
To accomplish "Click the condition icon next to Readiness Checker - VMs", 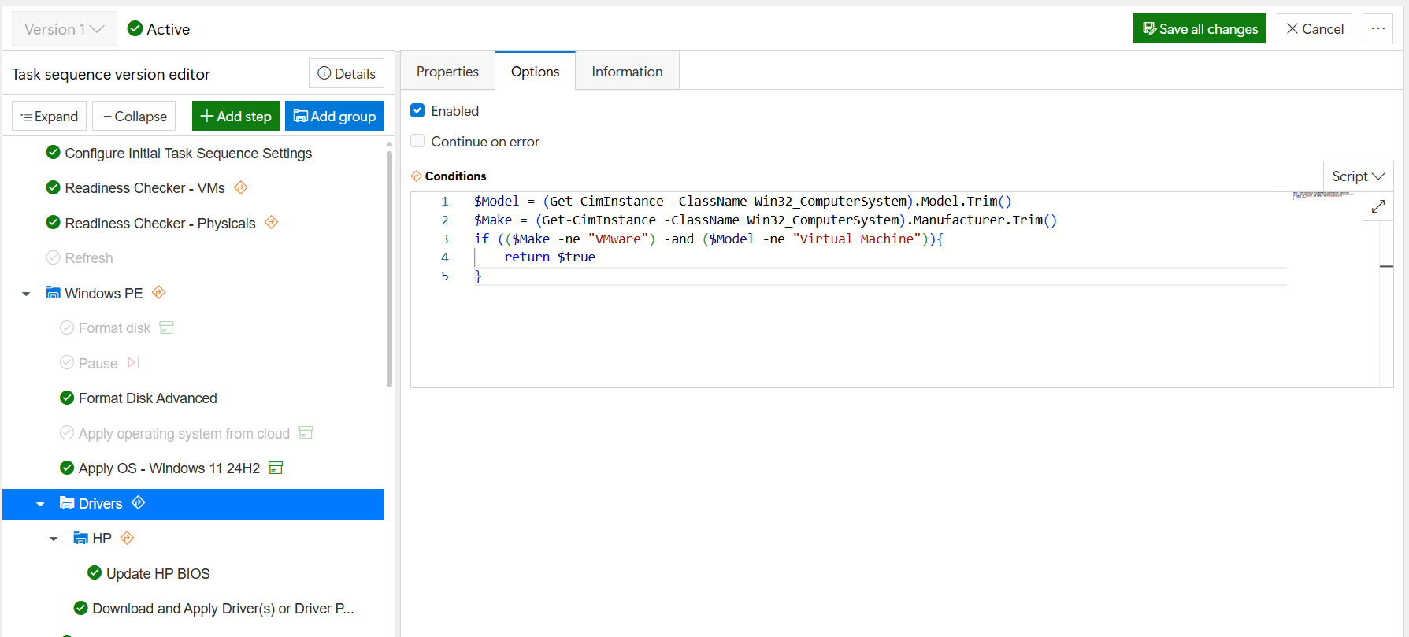I will pos(241,187).
